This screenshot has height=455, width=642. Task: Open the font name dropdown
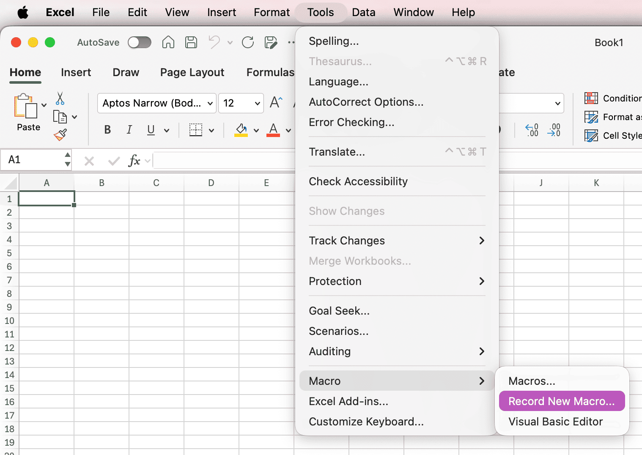coord(210,104)
